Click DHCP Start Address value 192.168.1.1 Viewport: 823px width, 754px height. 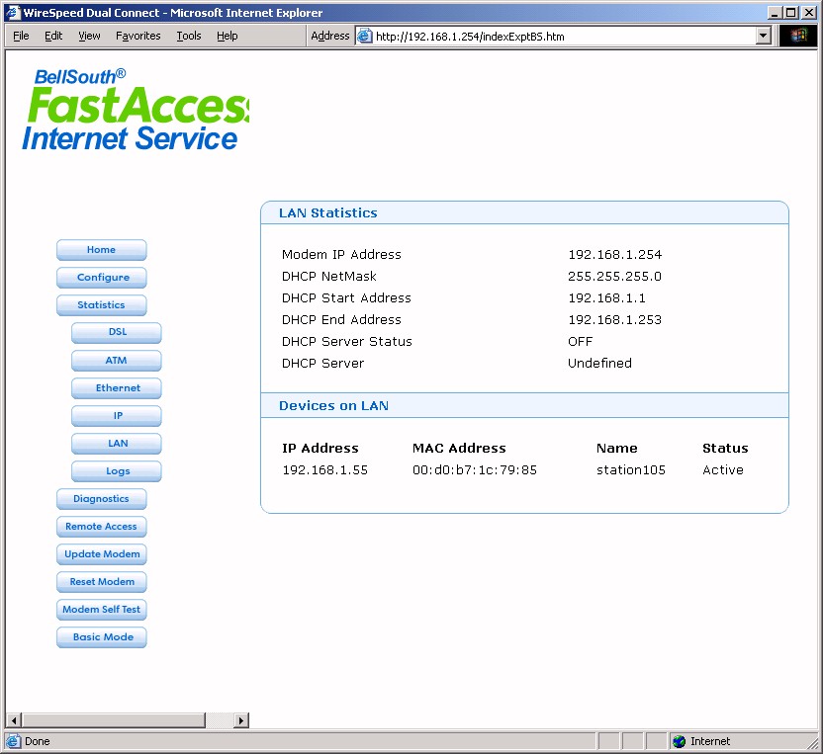coord(606,298)
